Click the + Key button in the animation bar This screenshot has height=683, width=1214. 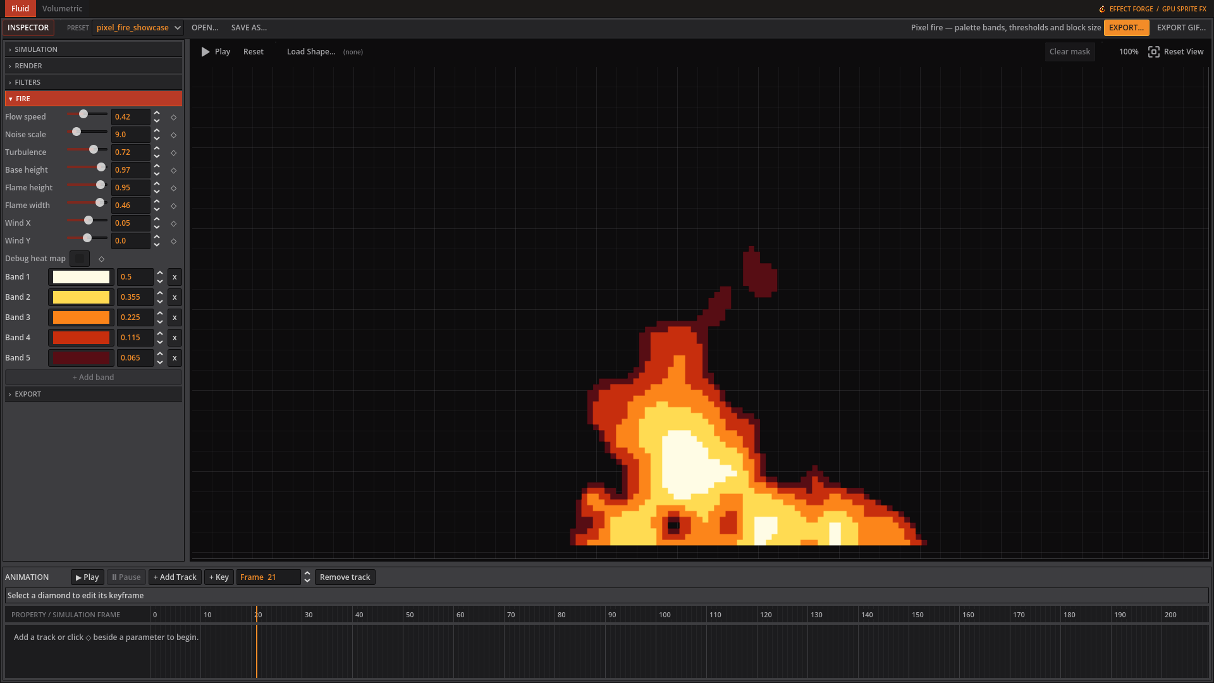[x=219, y=577]
